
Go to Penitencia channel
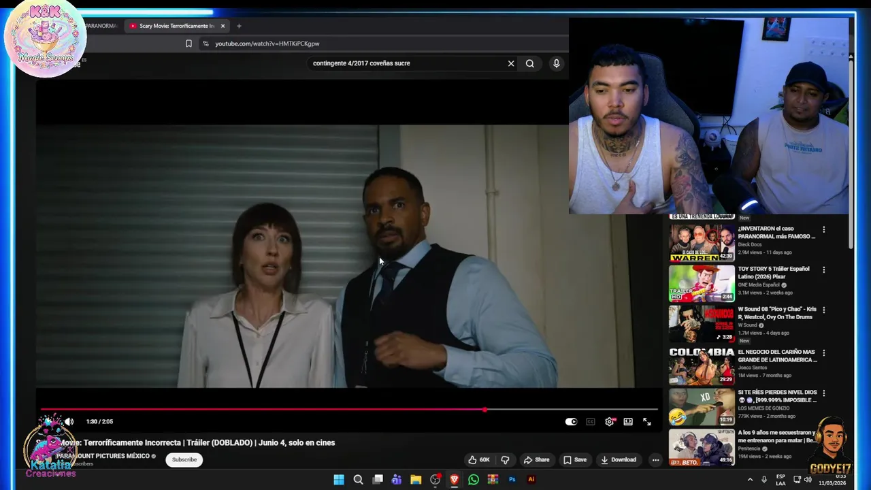(750, 448)
